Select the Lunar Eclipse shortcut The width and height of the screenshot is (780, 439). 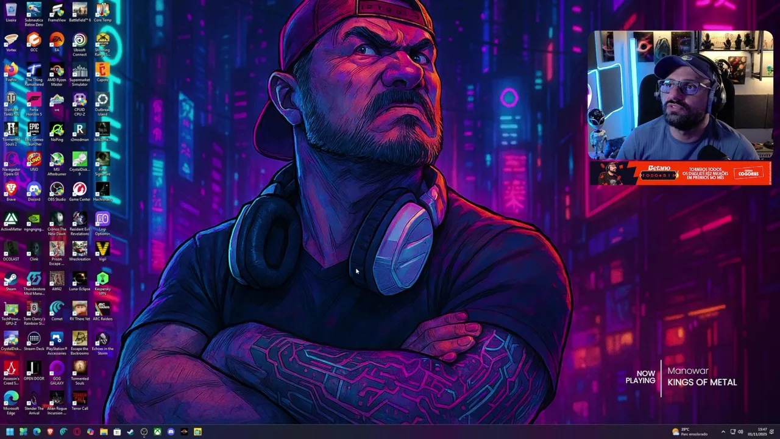pyautogui.click(x=80, y=282)
